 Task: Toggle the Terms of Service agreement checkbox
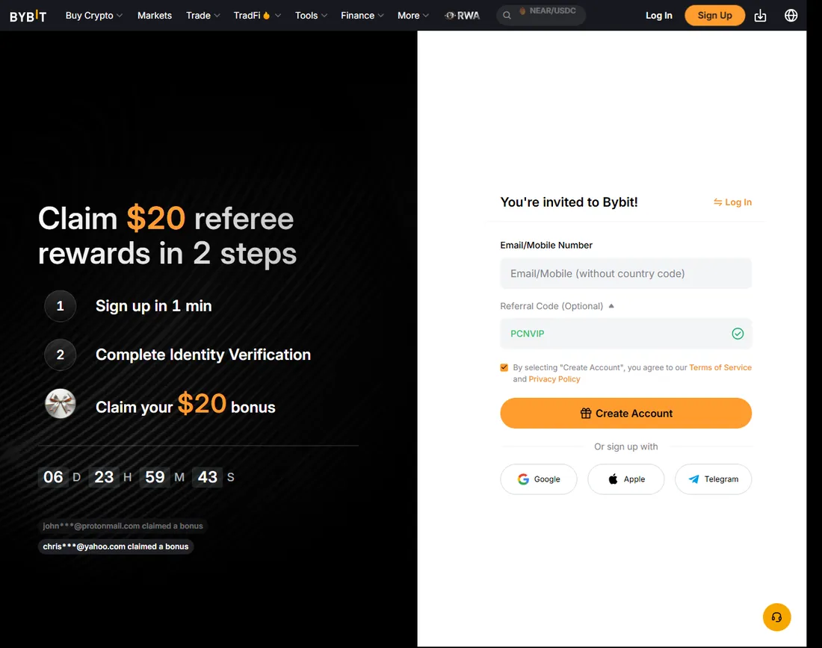(504, 368)
